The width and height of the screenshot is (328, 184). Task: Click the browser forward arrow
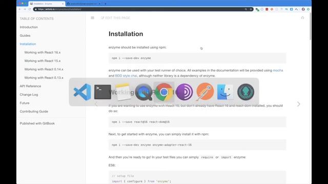[25, 9]
